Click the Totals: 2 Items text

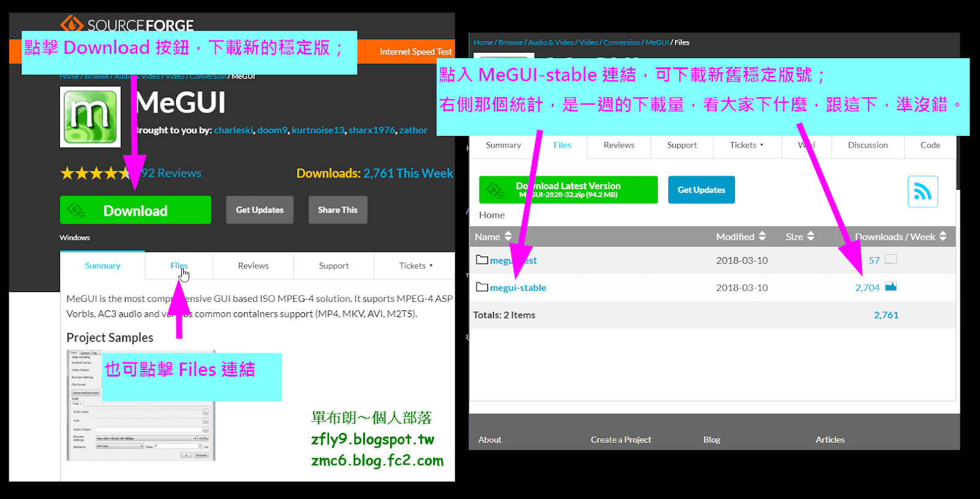(x=504, y=315)
